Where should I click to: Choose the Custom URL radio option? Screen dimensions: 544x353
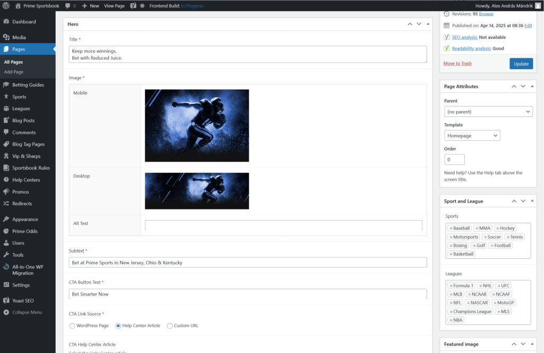pyautogui.click(x=170, y=325)
